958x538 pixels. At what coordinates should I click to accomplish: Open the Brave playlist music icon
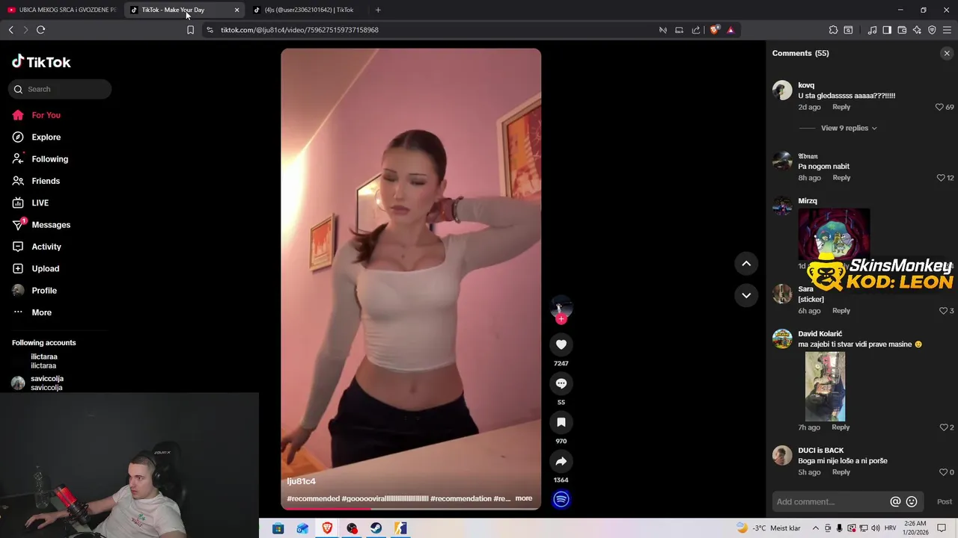[872, 30]
